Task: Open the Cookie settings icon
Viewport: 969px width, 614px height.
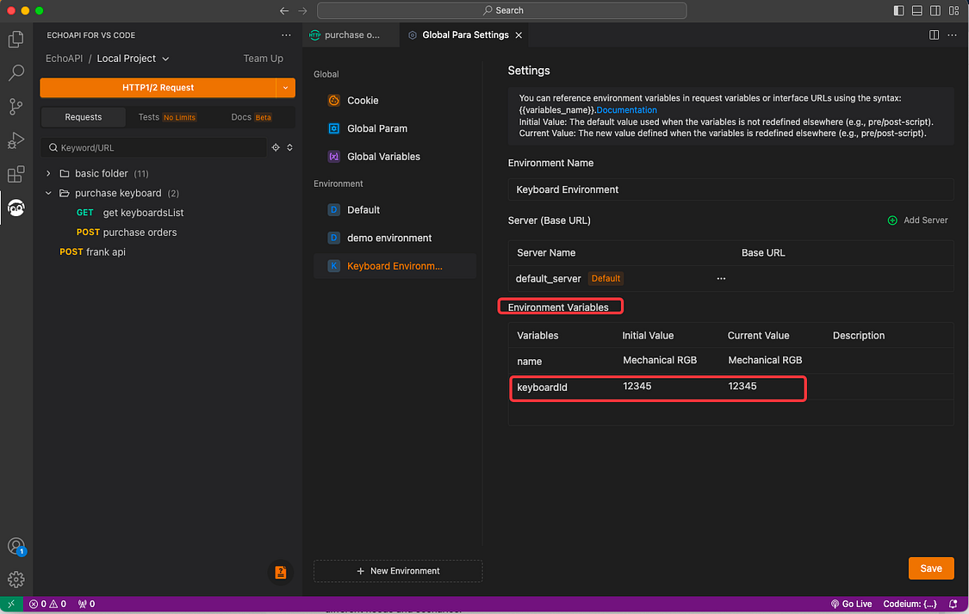Action: pos(333,100)
